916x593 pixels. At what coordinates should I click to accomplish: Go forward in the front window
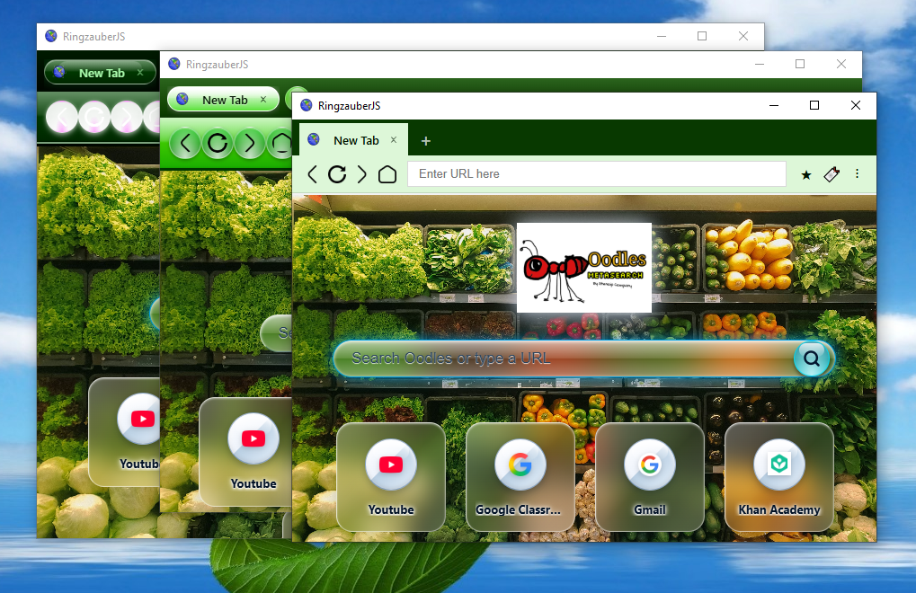362,174
